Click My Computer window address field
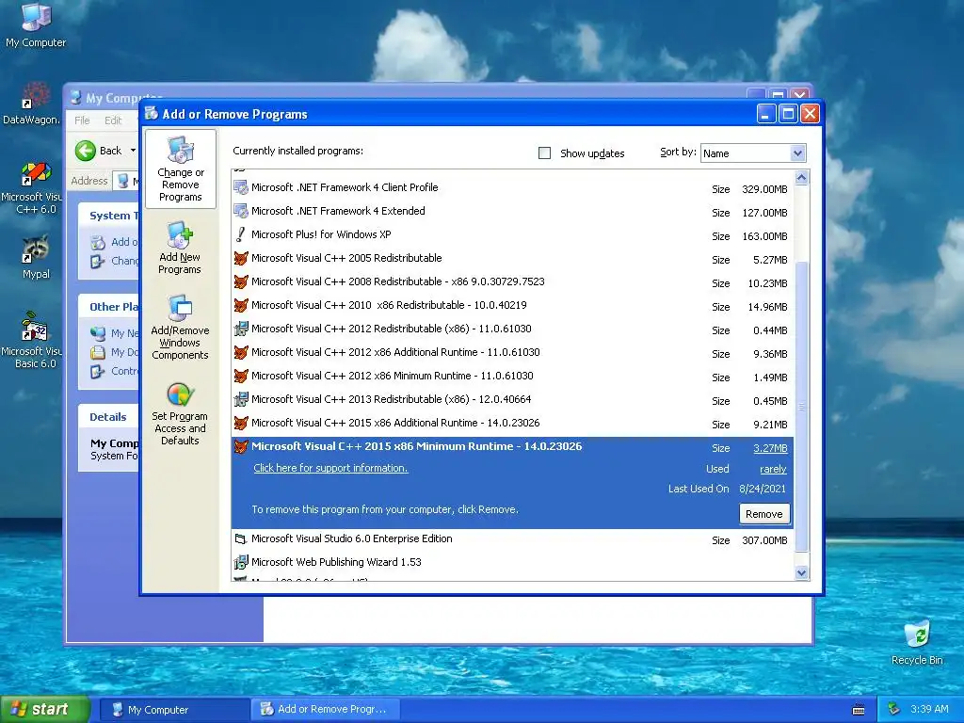 tap(126, 181)
